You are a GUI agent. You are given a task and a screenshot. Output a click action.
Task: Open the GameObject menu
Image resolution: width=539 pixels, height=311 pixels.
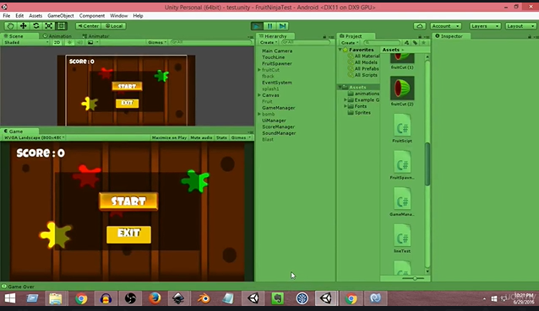(x=61, y=16)
